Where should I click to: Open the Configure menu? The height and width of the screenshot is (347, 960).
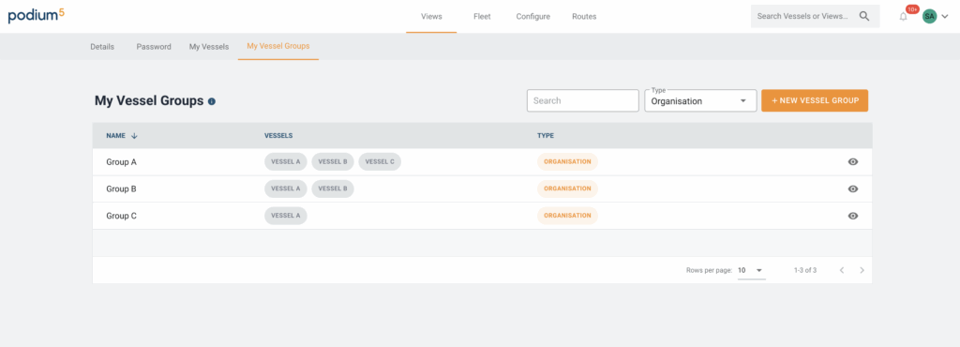click(532, 17)
